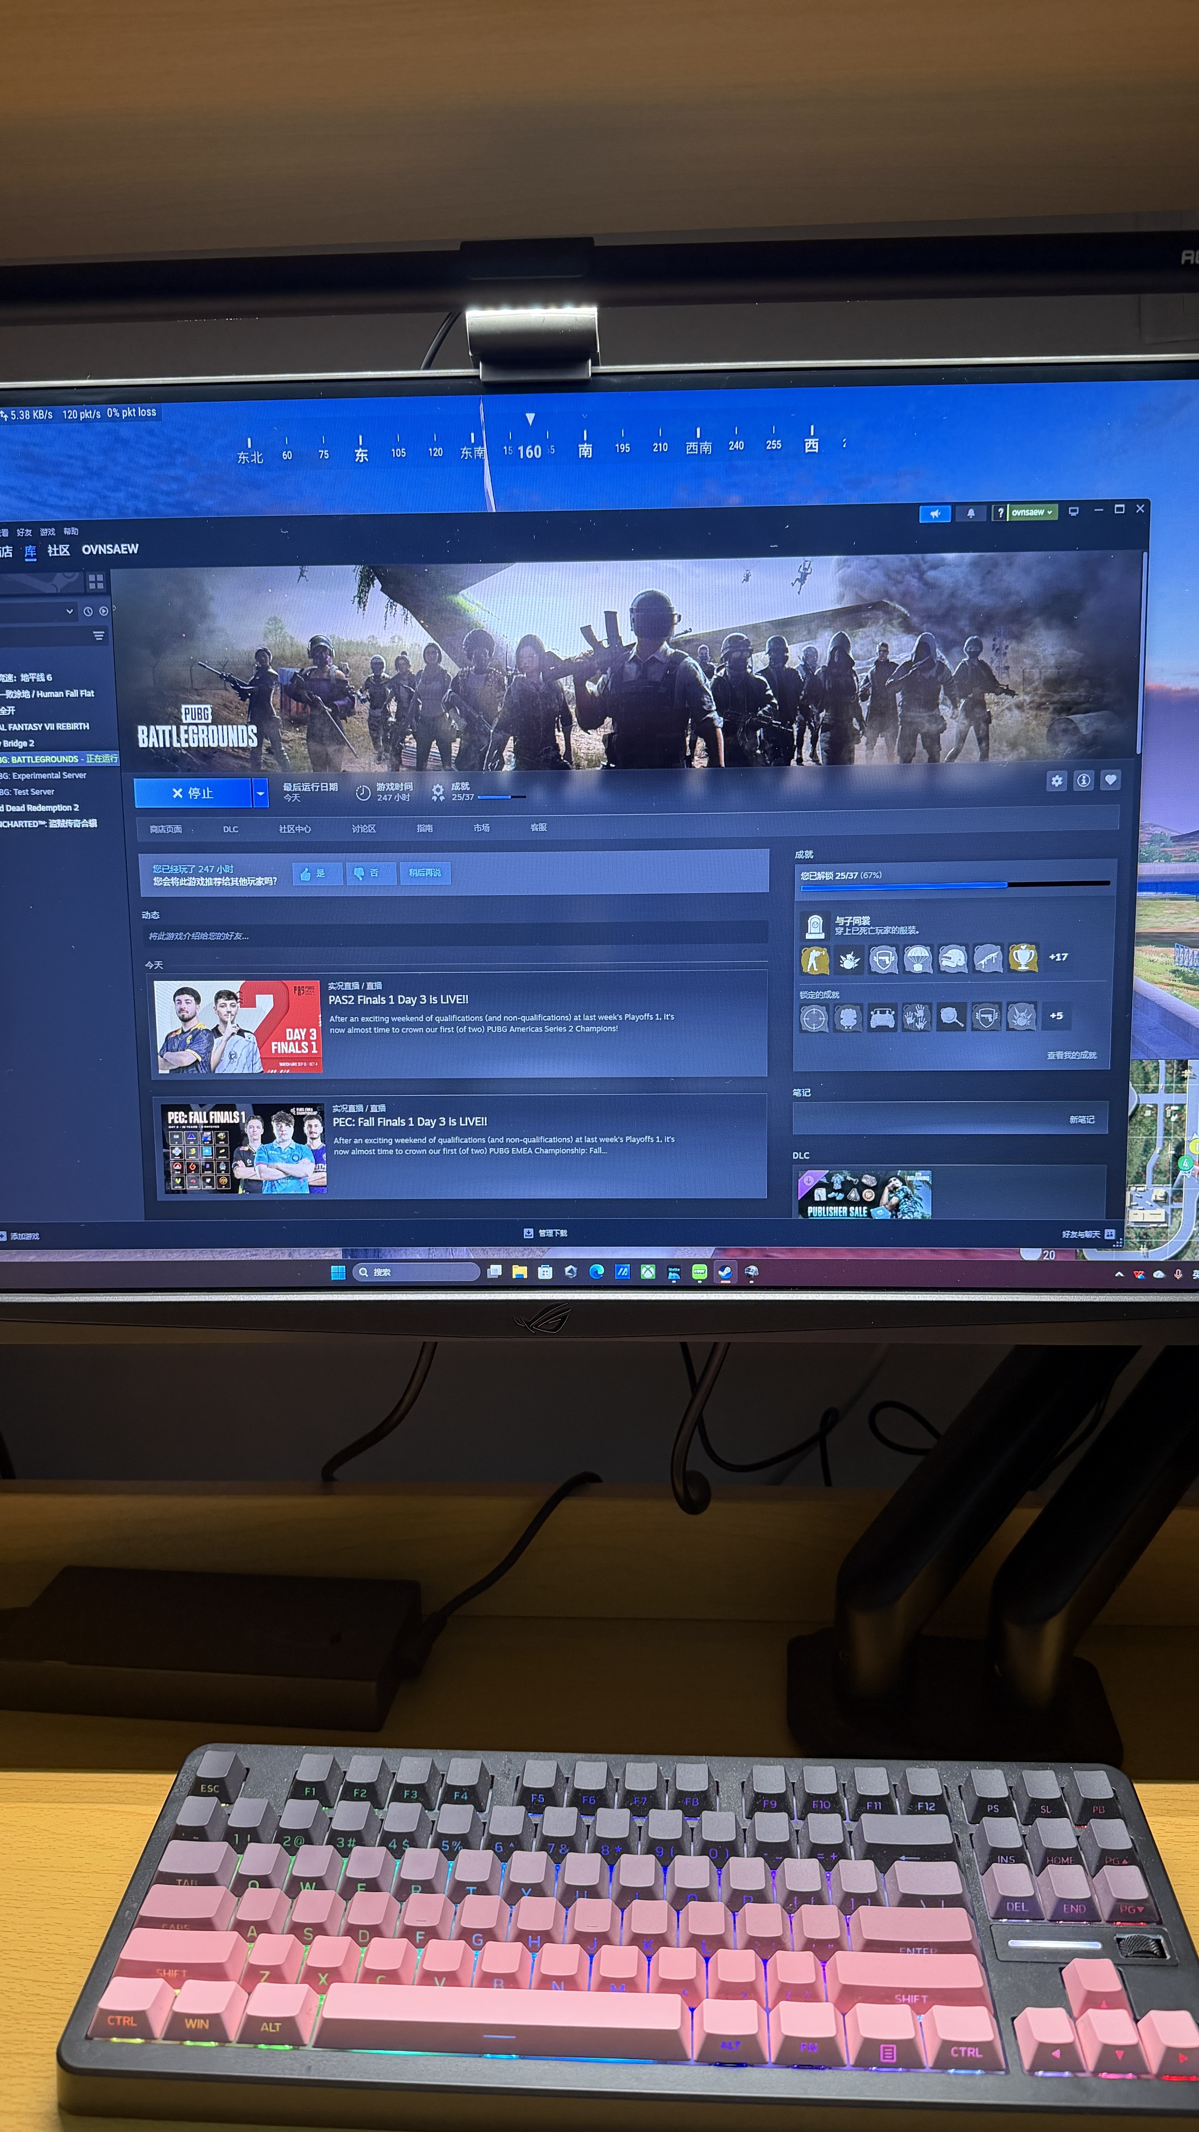
Task: Click the Windows Start button
Action: pos(338,1273)
